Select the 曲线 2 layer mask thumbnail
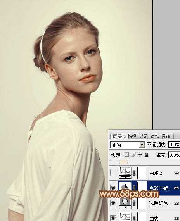The width and height of the screenshot is (180, 221). tap(142, 173)
